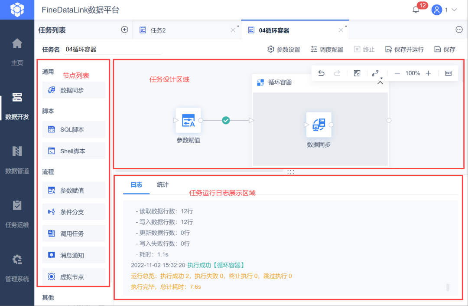Pick SQL脚本 from the node list

(x=74, y=129)
